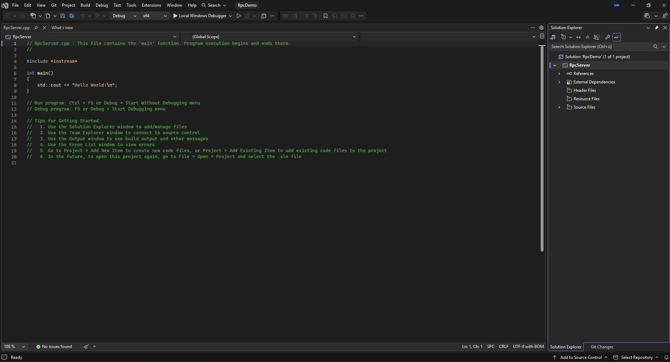Open editor settings gear icon

click(x=541, y=28)
